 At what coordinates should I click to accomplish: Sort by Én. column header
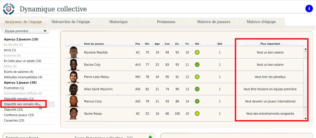tap(177, 44)
